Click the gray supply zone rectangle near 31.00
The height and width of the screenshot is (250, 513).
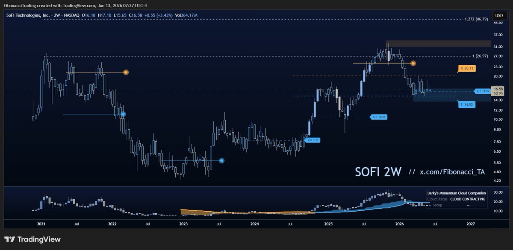tap(438, 44)
